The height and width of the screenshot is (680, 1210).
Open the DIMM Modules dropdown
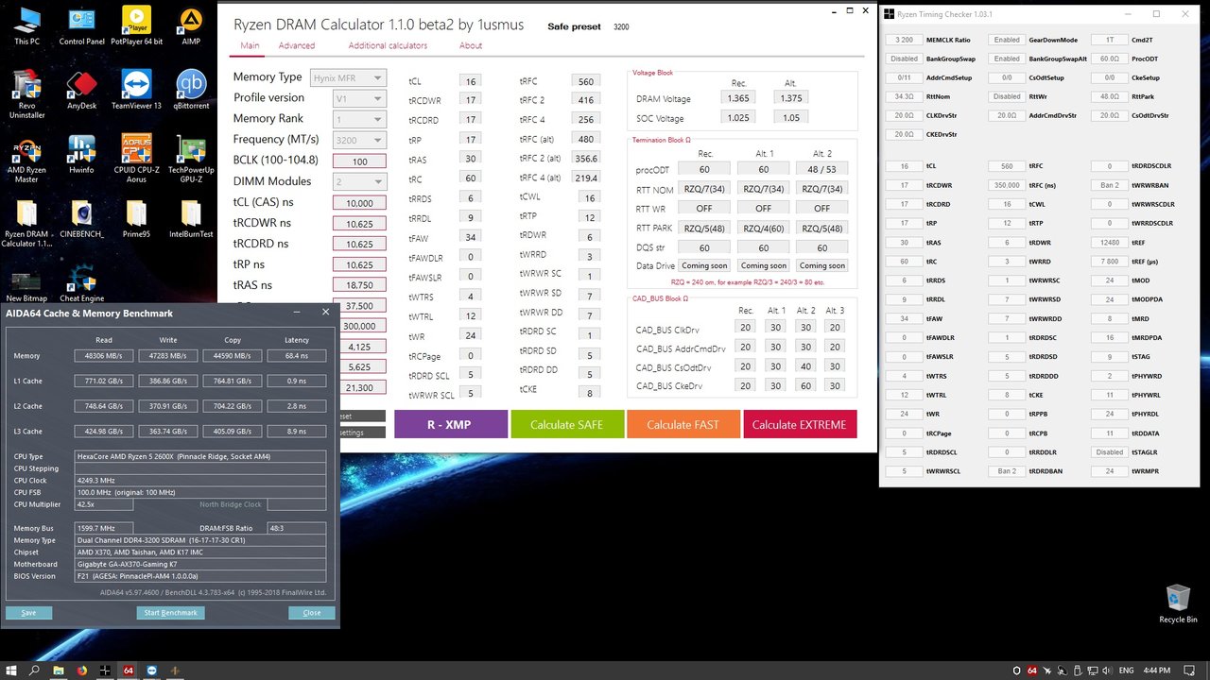(359, 181)
